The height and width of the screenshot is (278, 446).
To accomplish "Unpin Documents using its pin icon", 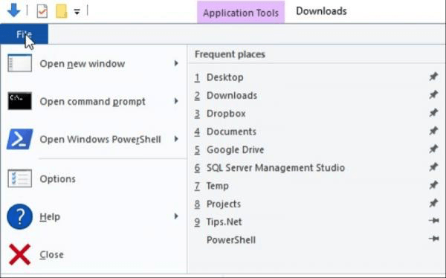I will [433, 131].
